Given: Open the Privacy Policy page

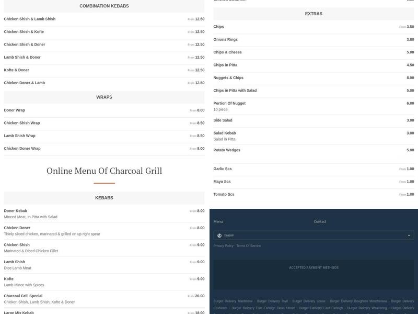Looking at the screenshot, I should pos(224,245).
